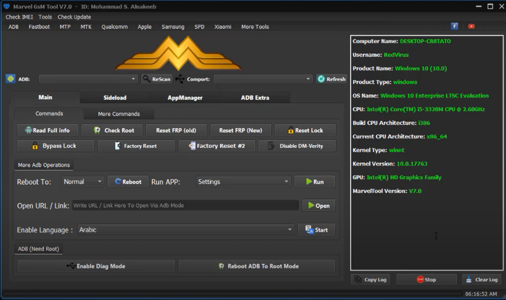Click the Computer Name DESKTOP-CB8TATO text
Viewport: 506px width, 300px height.
401,41
